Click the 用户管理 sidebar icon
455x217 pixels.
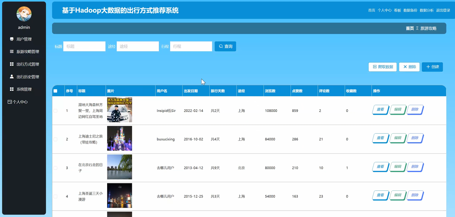click(x=12, y=39)
